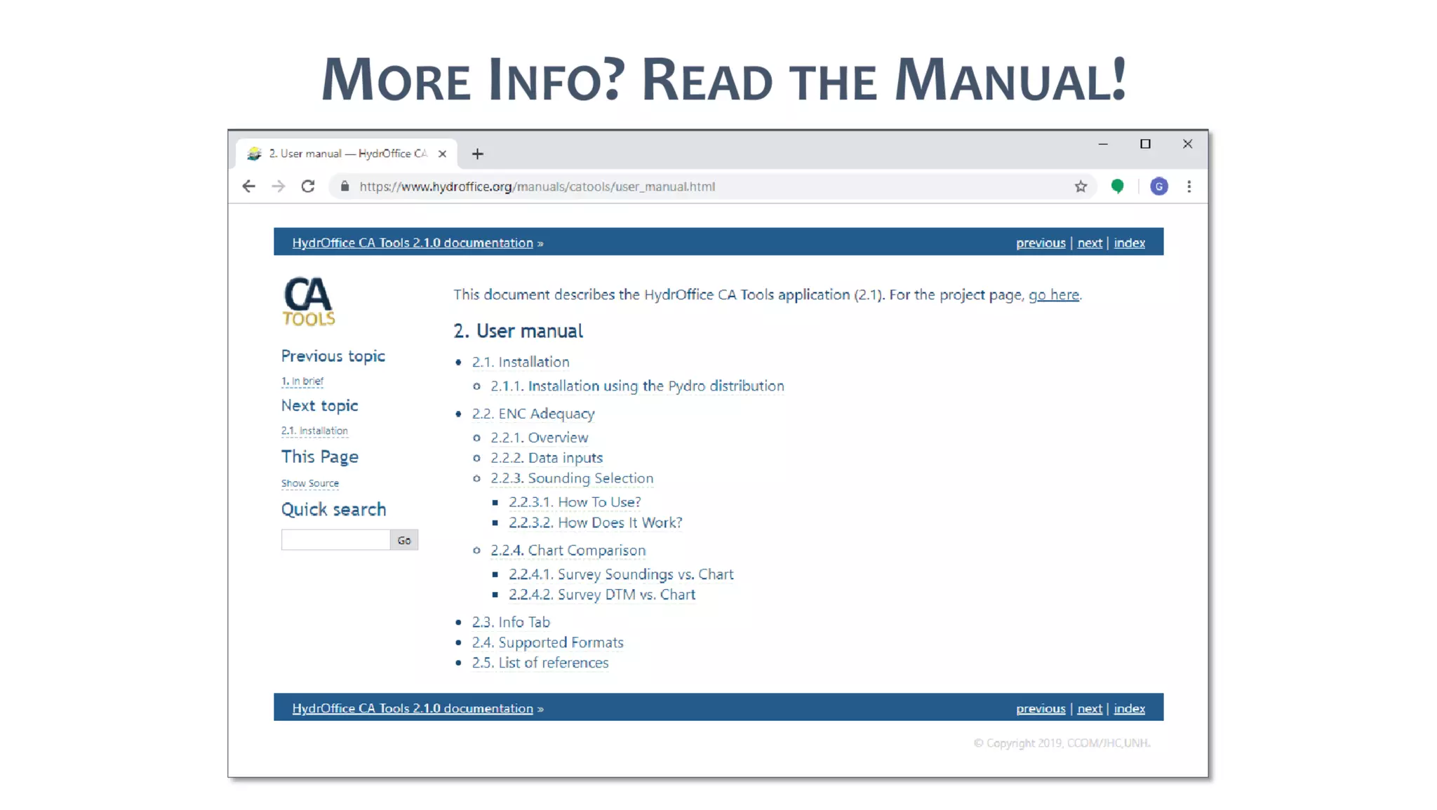Image resolution: width=1437 pixels, height=810 pixels.
Task: Click the browser back arrow
Action: [x=248, y=187]
